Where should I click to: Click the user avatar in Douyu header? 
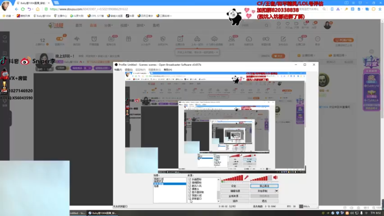click(327, 25)
